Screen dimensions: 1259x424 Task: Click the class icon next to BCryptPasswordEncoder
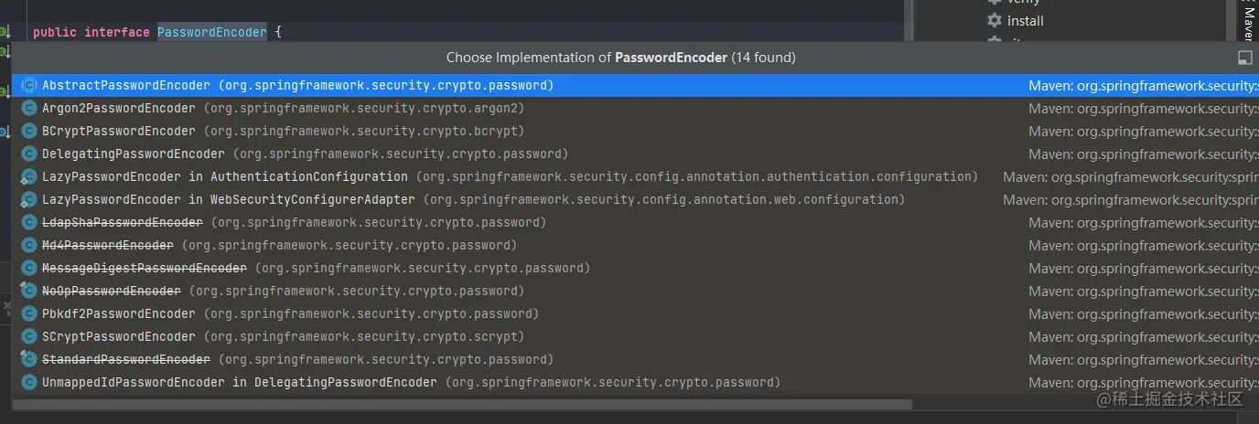(x=28, y=131)
